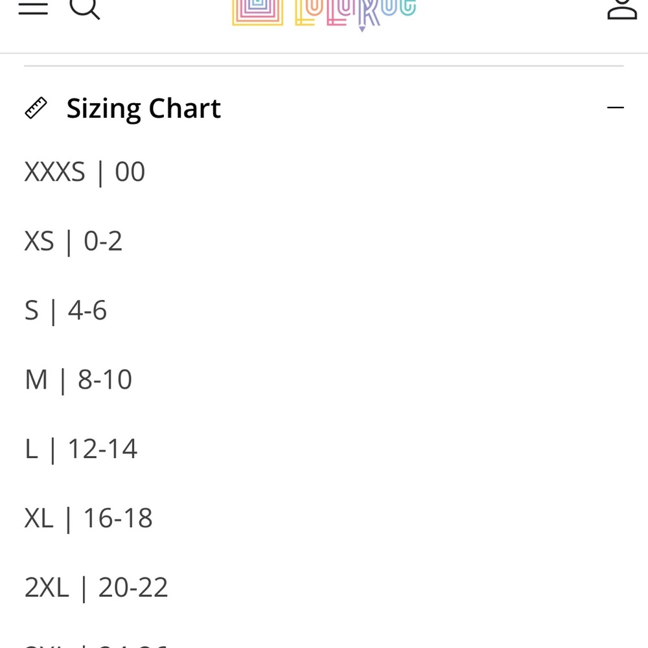Click the S | 4-6 size row
The width and height of the screenshot is (648, 648).
pos(65,311)
